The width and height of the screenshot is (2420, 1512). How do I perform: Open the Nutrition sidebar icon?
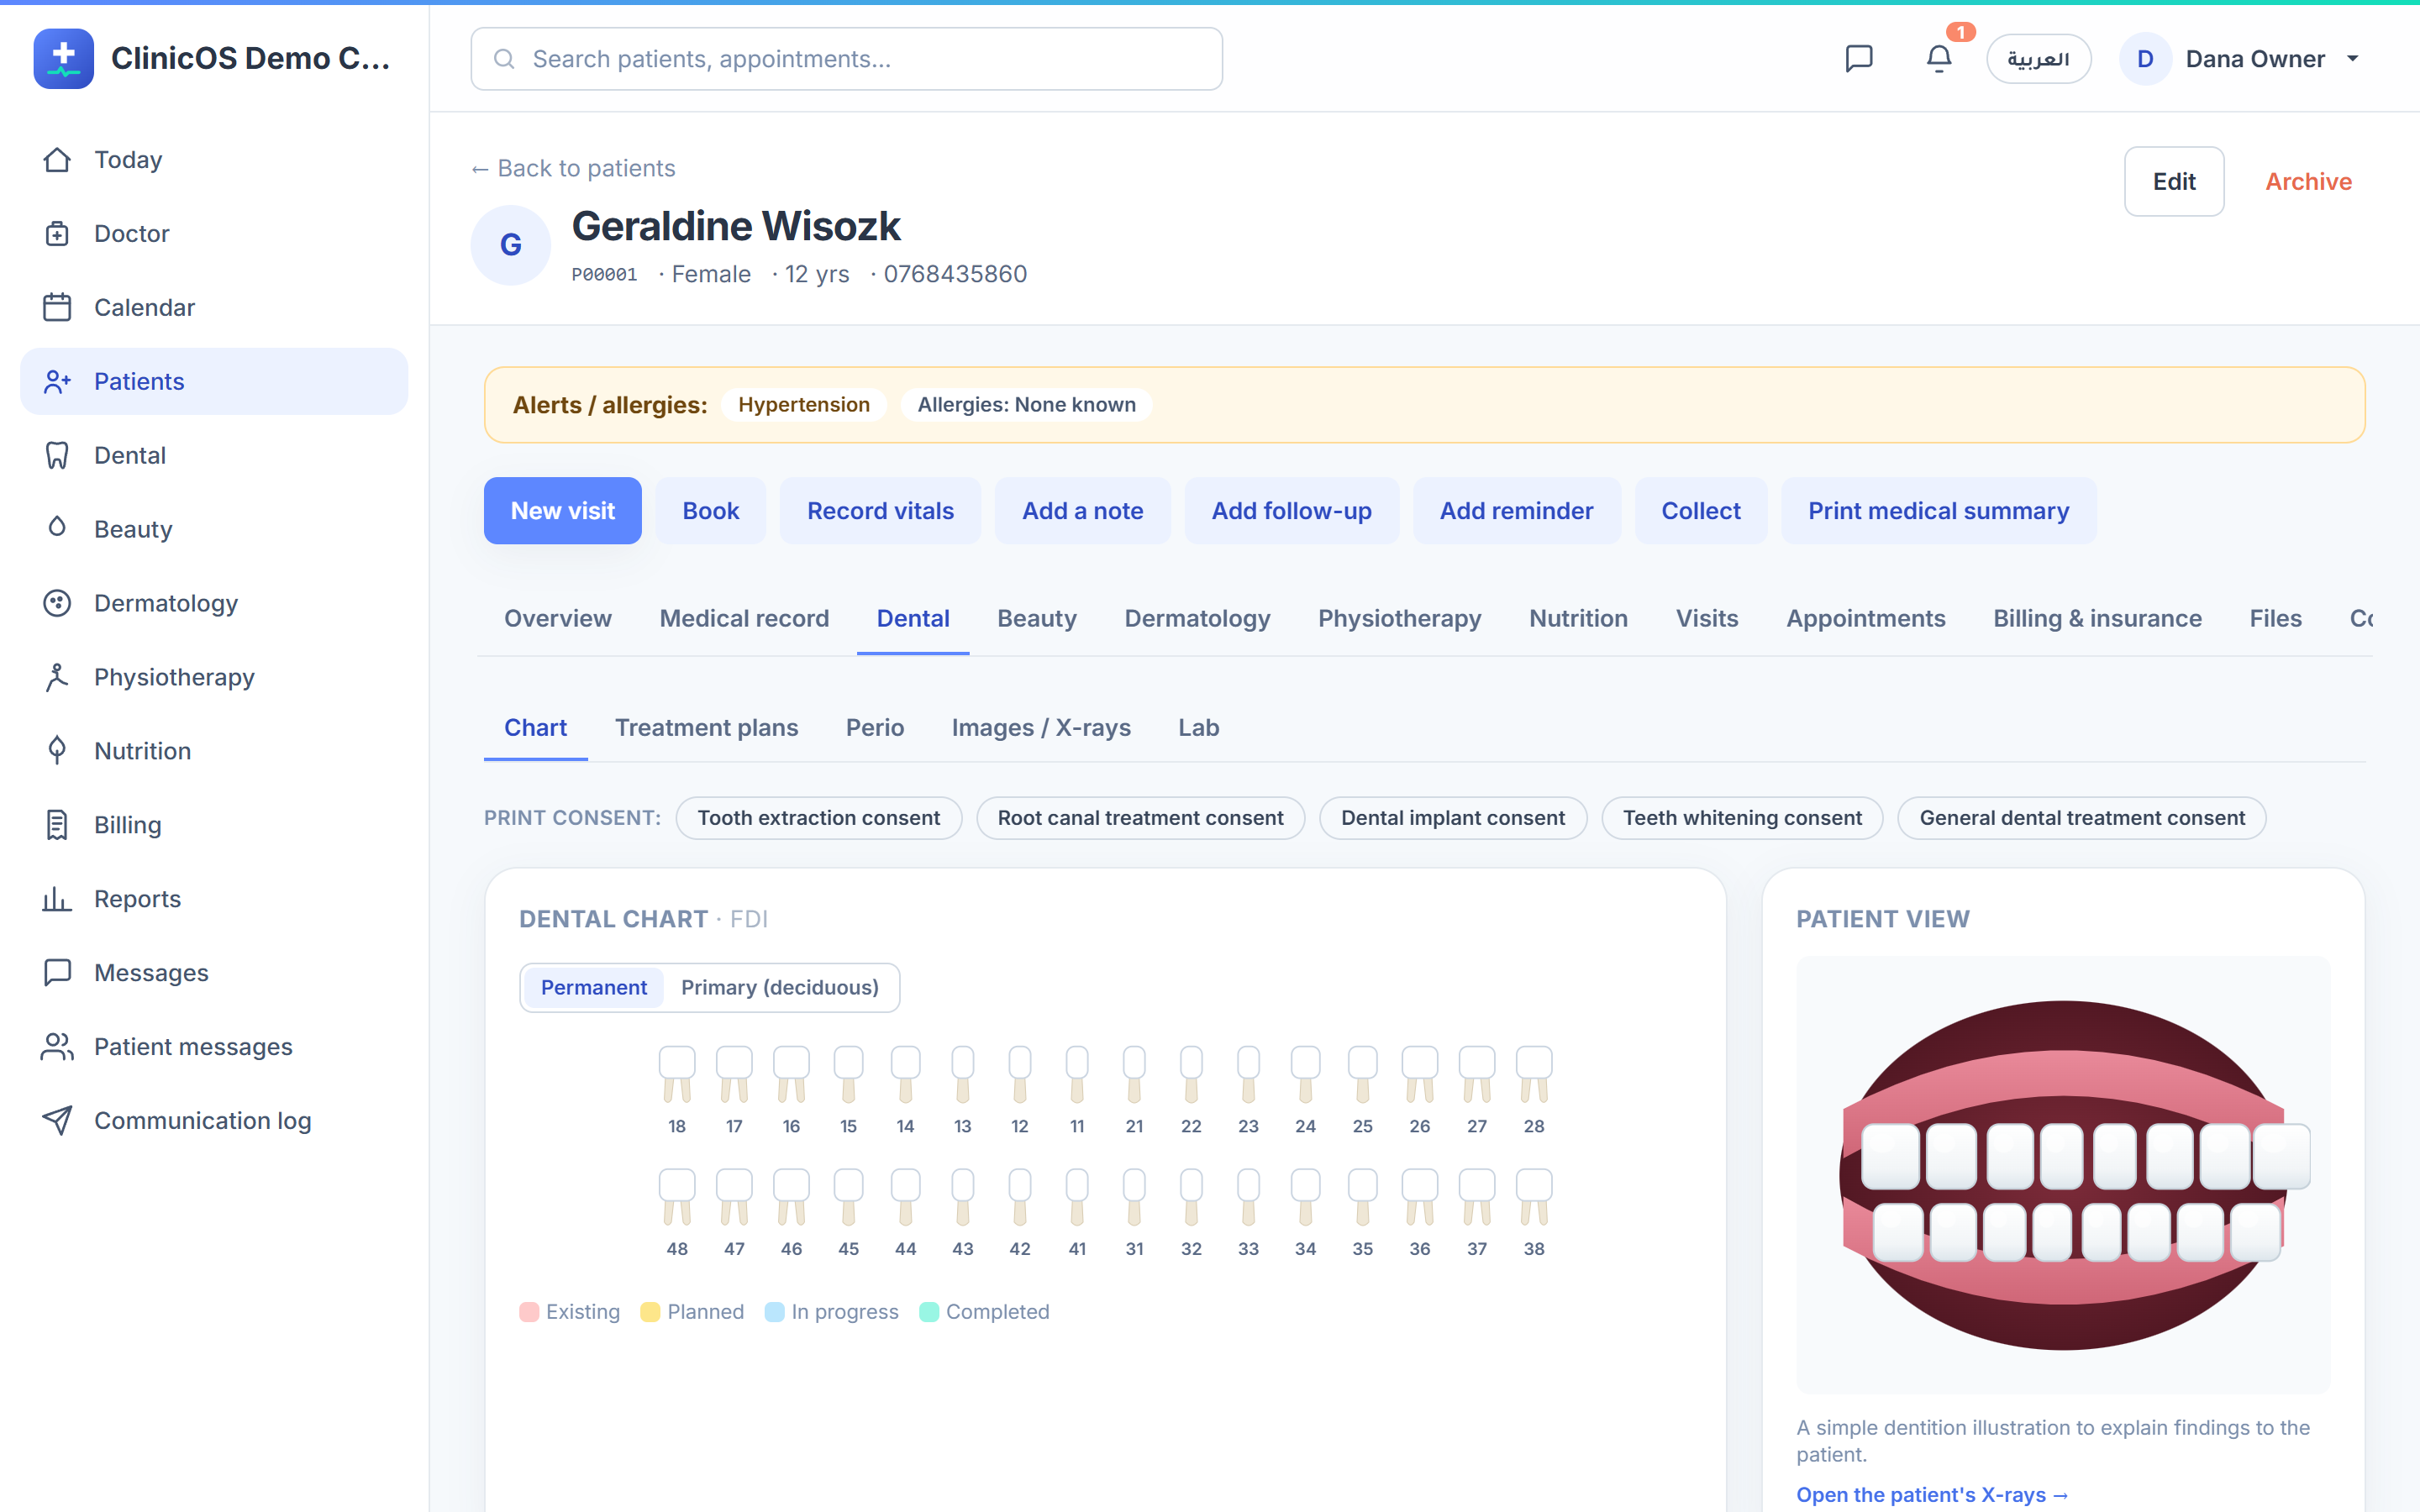pos(57,751)
